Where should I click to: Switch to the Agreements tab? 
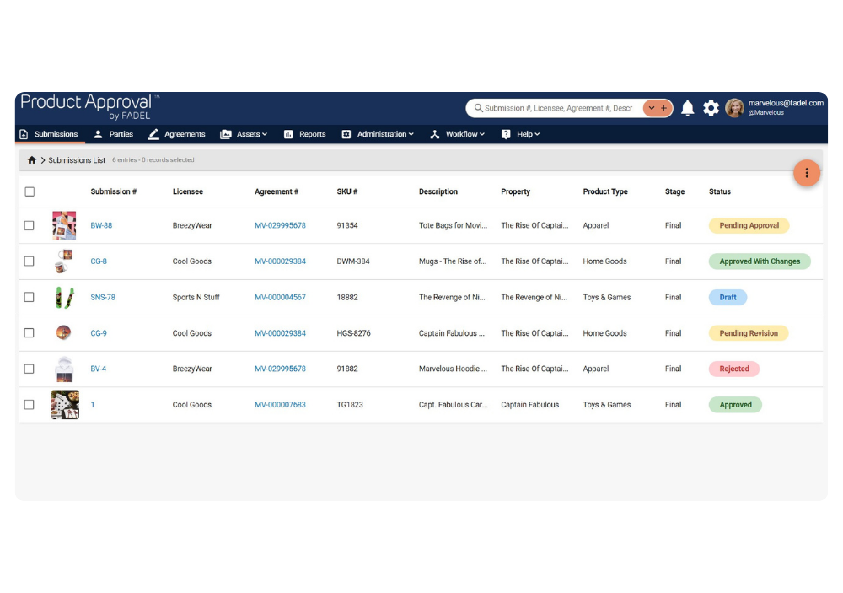pyautogui.click(x=177, y=134)
